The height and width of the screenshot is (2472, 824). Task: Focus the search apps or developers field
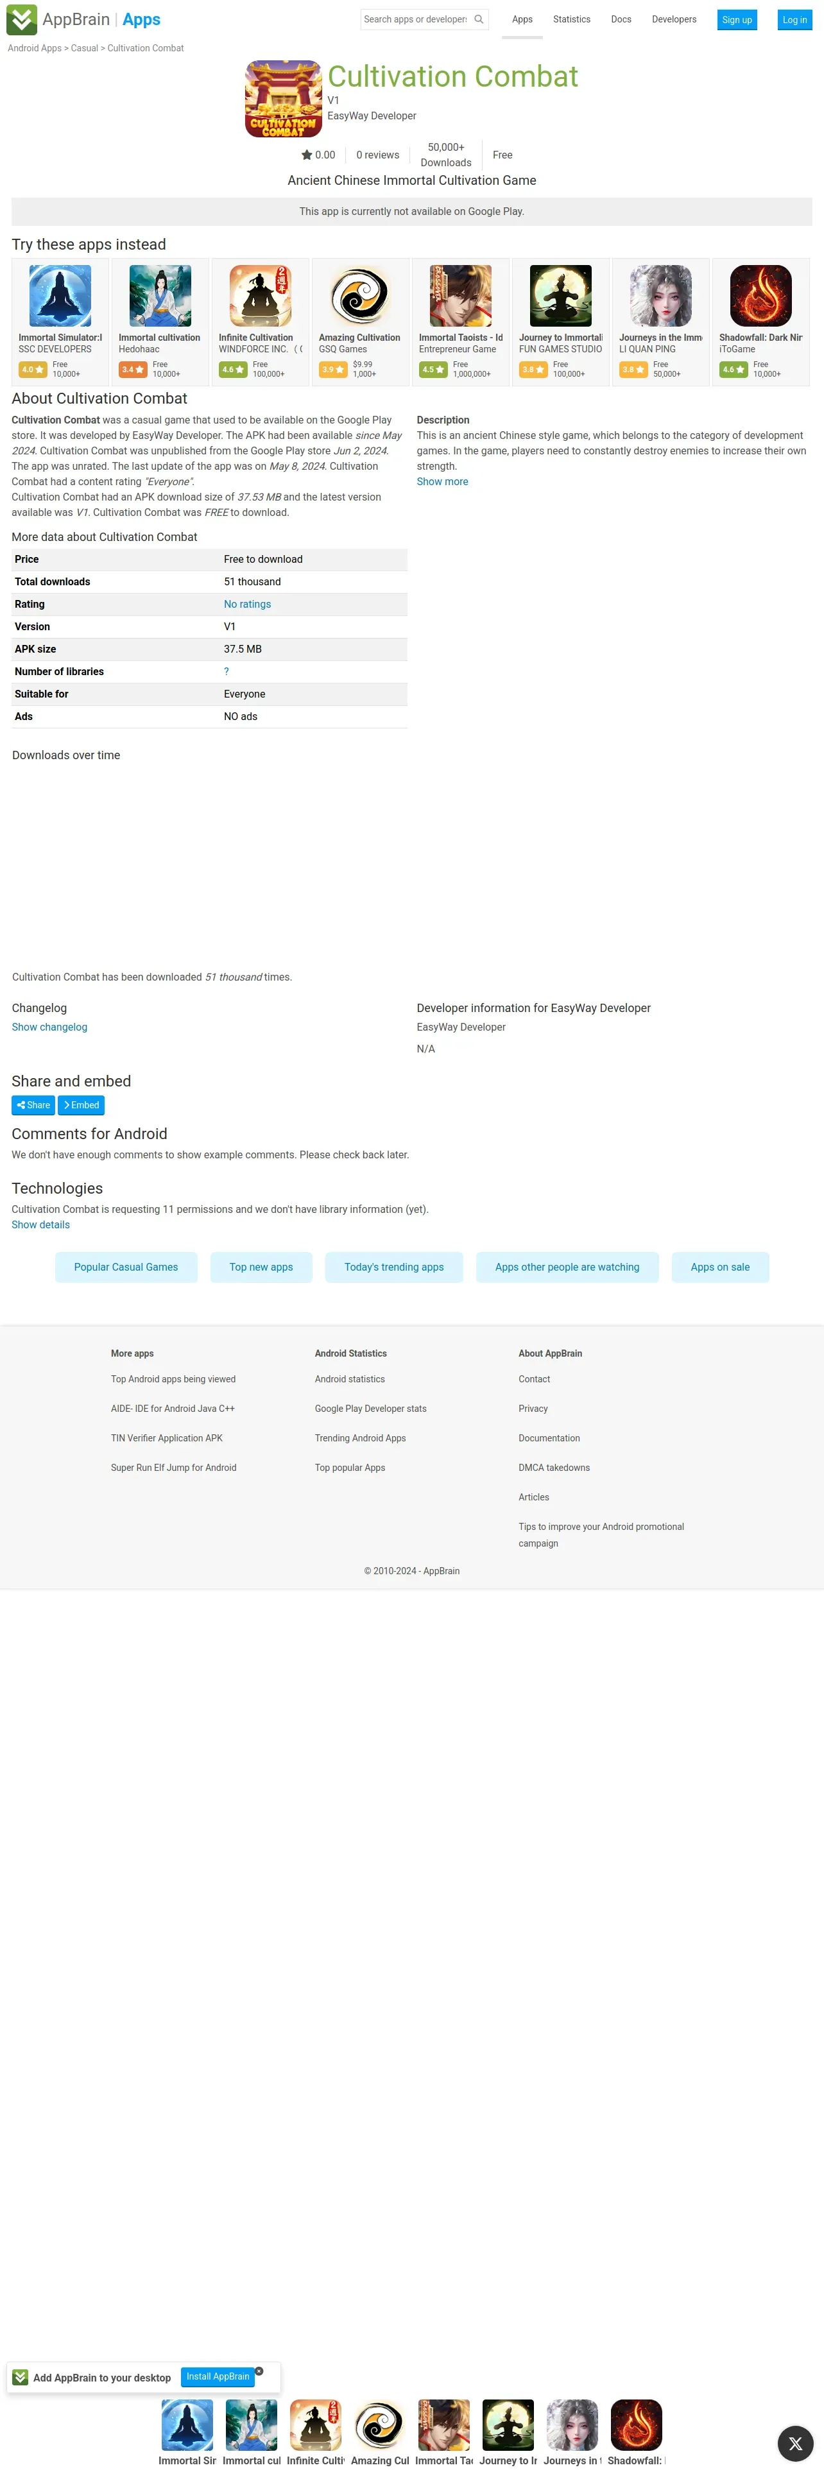point(416,19)
